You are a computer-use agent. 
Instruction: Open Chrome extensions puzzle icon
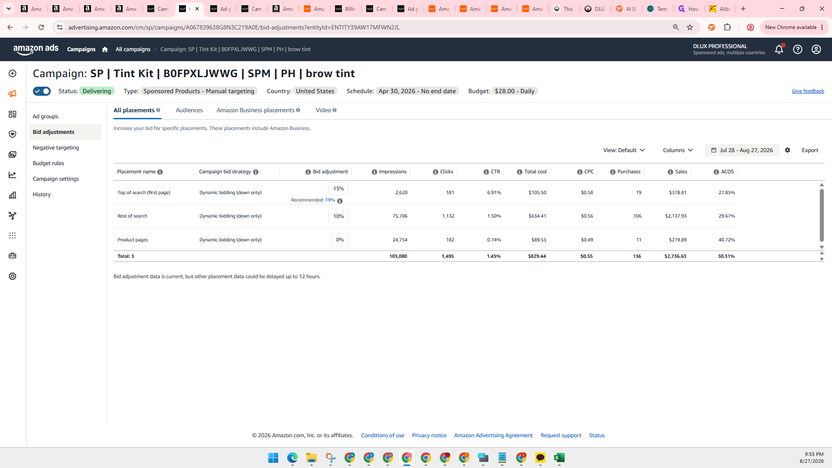pos(728,27)
